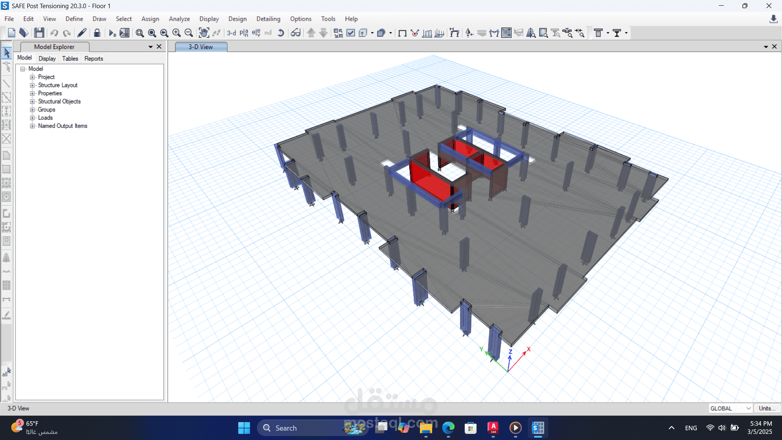782x440 pixels.
Task: Collapse the Model root tree node
Action: point(23,69)
